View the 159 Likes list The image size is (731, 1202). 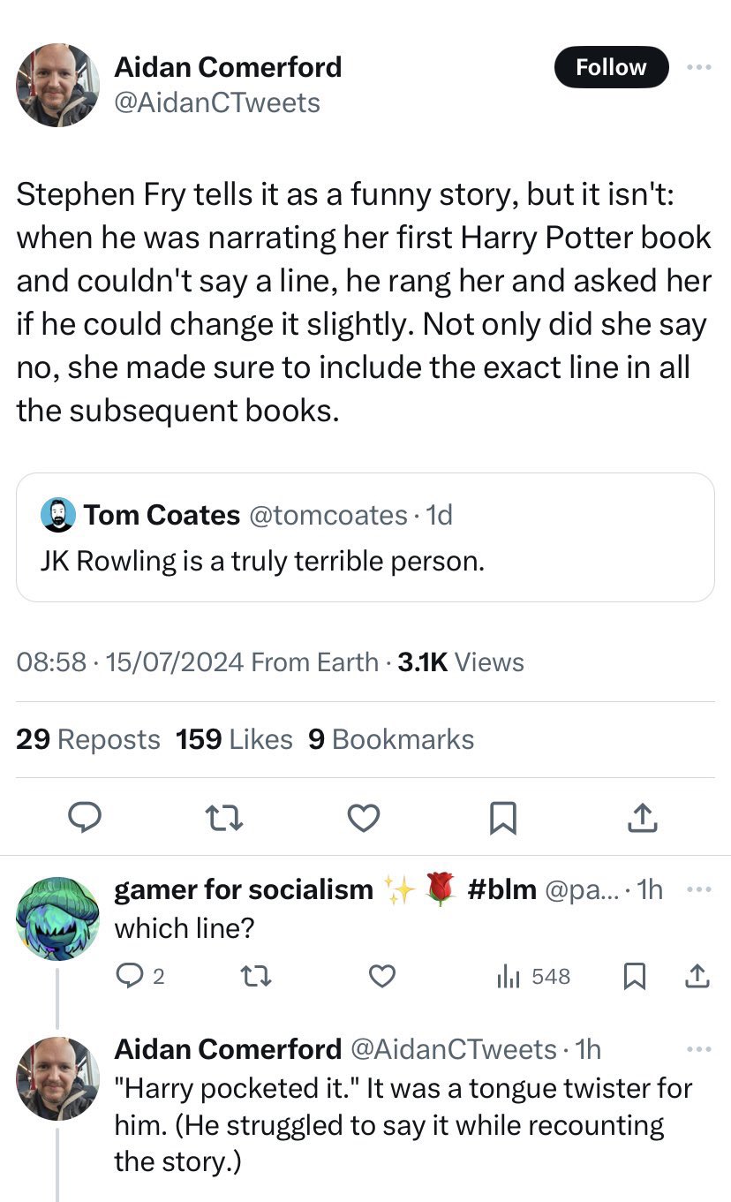(234, 739)
